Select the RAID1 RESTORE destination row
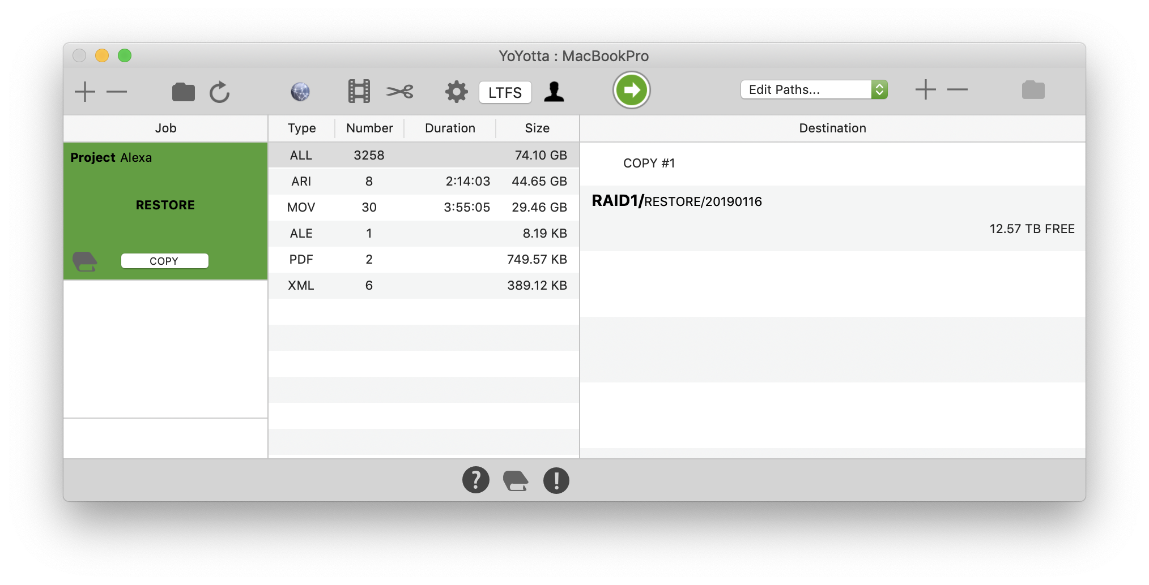 click(832, 215)
